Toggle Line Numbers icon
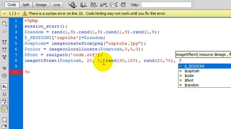This screenshot has height=129, width=231. pyautogui.click(x=4, y=87)
